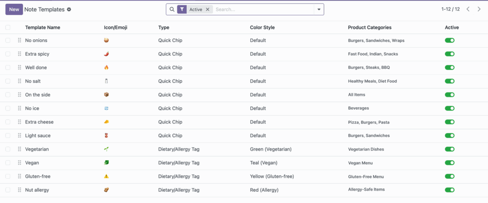
Task: Click Dietary/Allergy Tag type for Vegan
Action: (x=179, y=163)
